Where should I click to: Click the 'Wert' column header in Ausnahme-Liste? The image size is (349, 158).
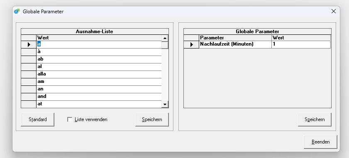coord(99,38)
